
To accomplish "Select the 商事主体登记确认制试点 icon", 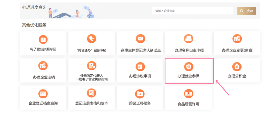I will [x=140, y=39].
